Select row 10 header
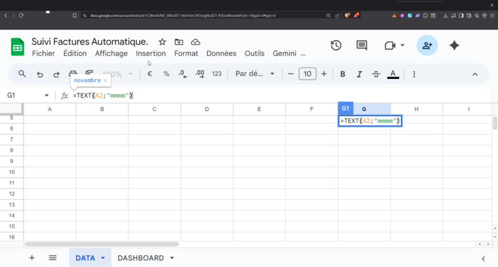Image resolution: width=498 pixels, height=267 pixels. (12, 172)
